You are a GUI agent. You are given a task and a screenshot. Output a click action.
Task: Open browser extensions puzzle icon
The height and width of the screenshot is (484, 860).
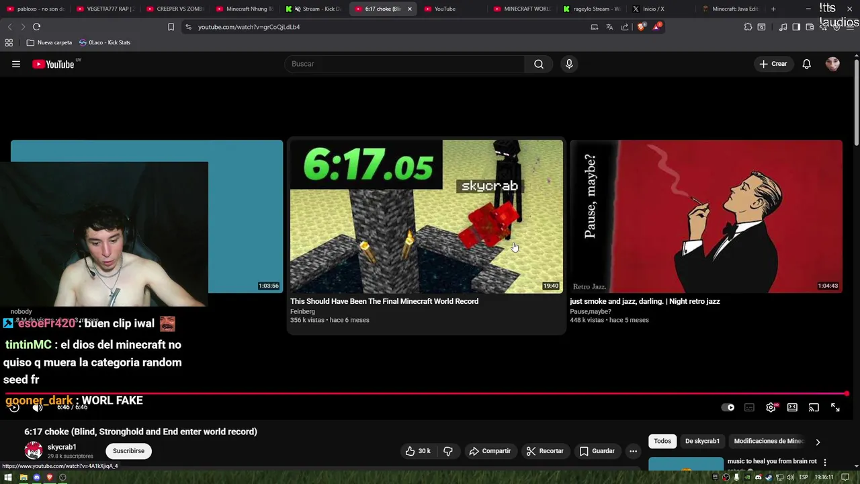coord(748,27)
